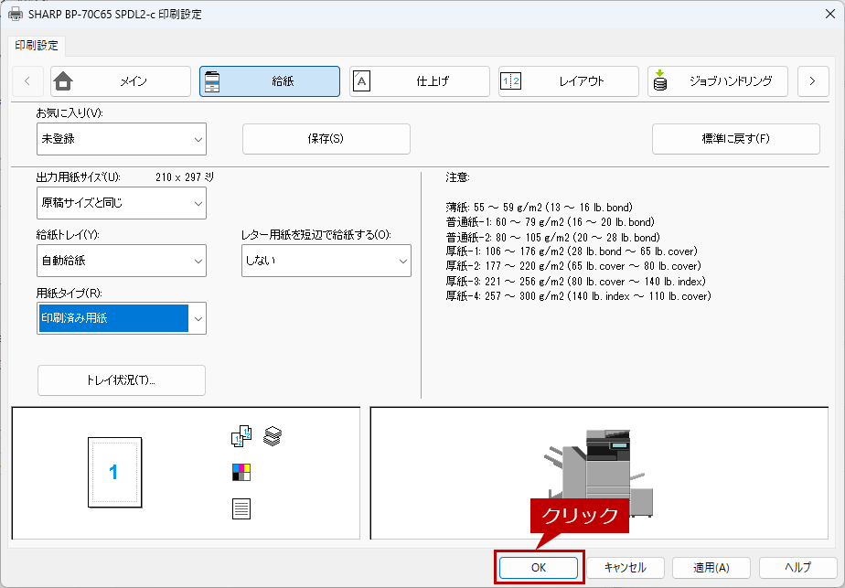
Task: Open the 給紙トレイ dropdown showing 自動給紙
Action: tap(122, 261)
